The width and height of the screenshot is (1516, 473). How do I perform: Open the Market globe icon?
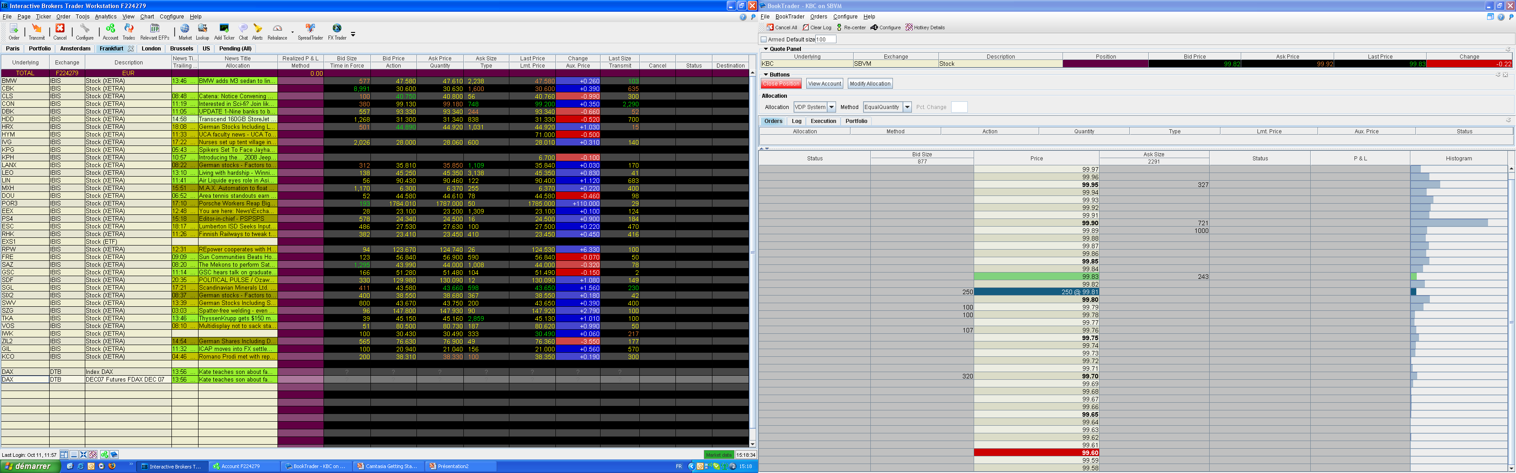click(185, 32)
